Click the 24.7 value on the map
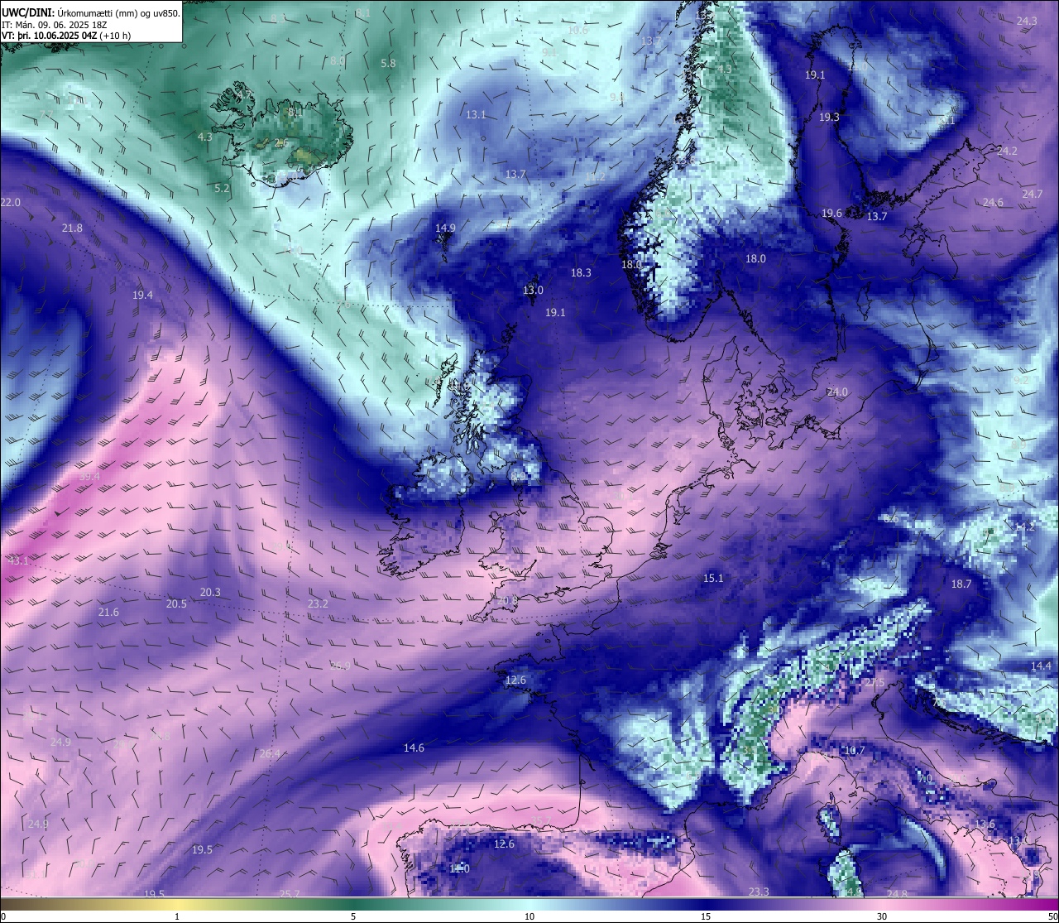 tap(1032, 194)
